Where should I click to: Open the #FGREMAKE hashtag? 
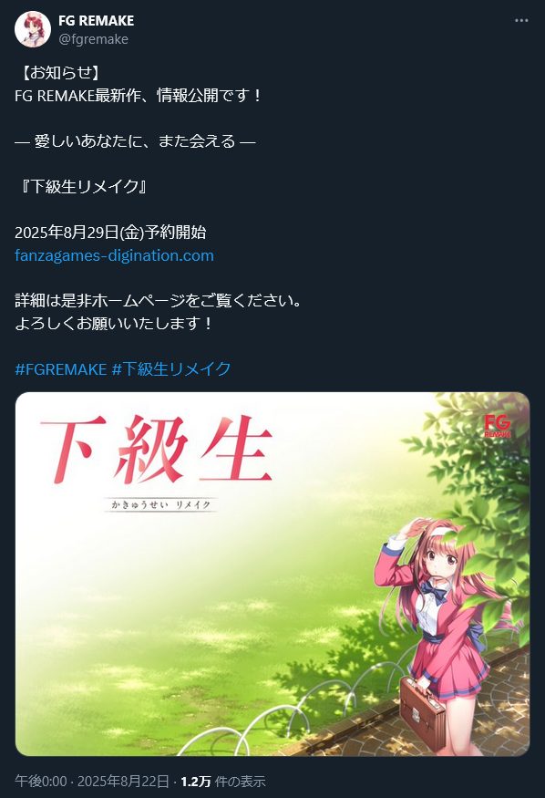(x=60, y=369)
